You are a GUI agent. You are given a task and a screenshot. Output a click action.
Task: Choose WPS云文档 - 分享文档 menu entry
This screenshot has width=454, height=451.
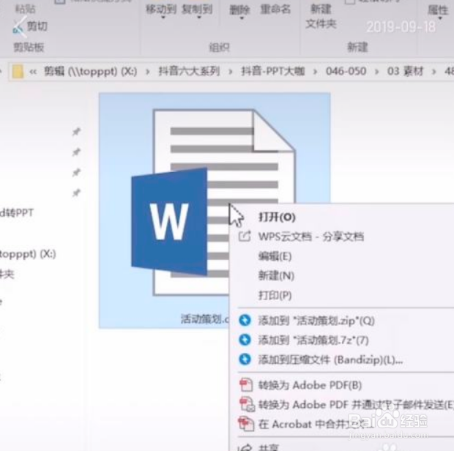point(311,236)
